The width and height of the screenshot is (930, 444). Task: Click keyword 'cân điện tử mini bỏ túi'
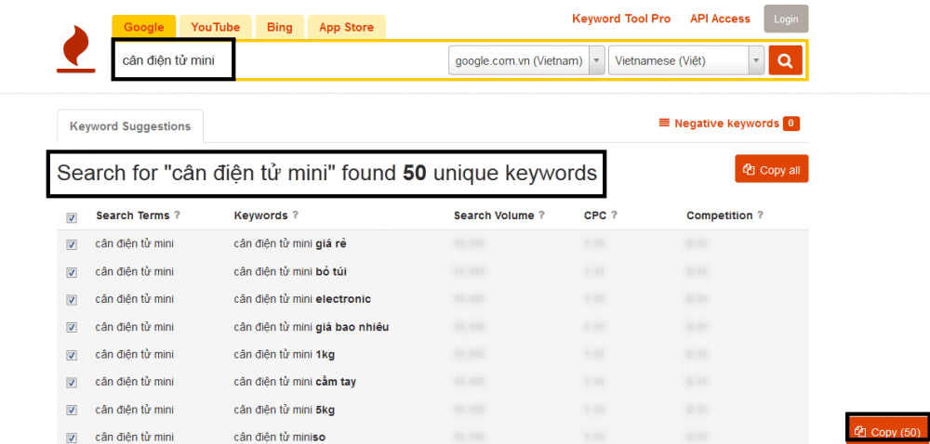click(x=290, y=271)
